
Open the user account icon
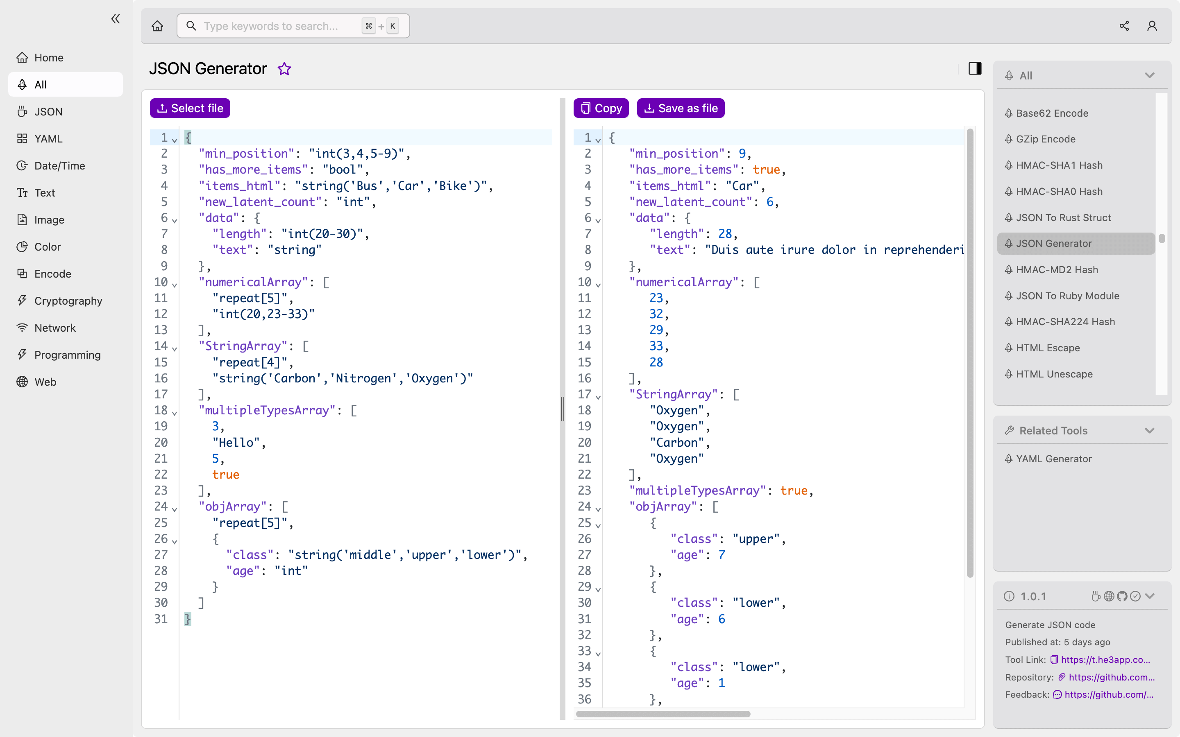[x=1152, y=26]
